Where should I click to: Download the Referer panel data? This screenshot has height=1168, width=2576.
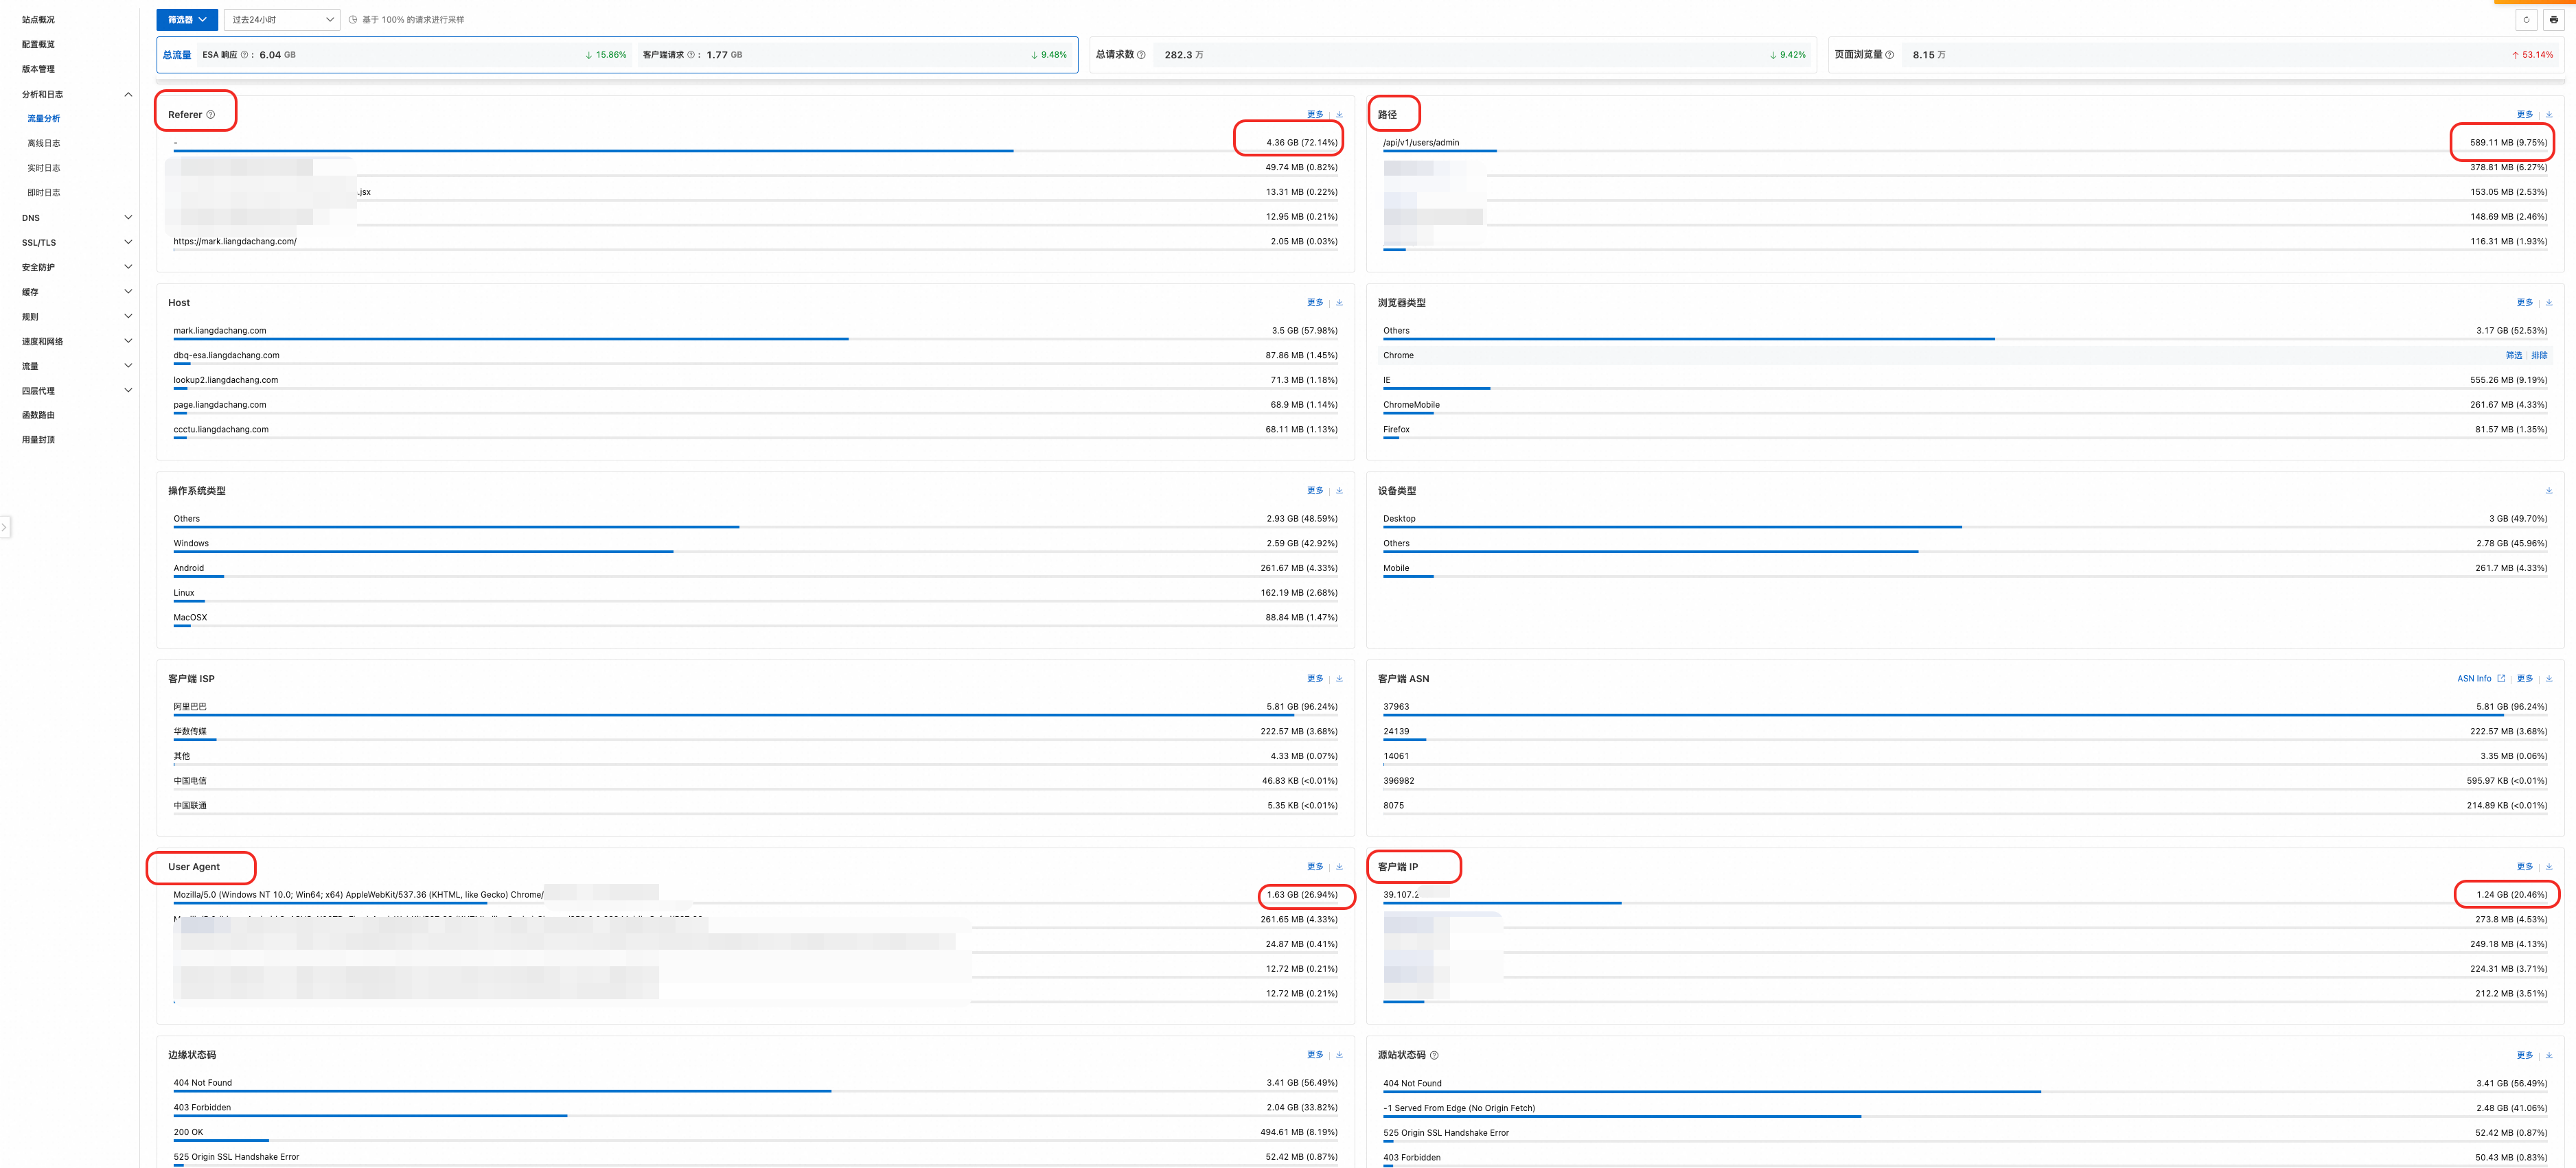pyautogui.click(x=1339, y=115)
